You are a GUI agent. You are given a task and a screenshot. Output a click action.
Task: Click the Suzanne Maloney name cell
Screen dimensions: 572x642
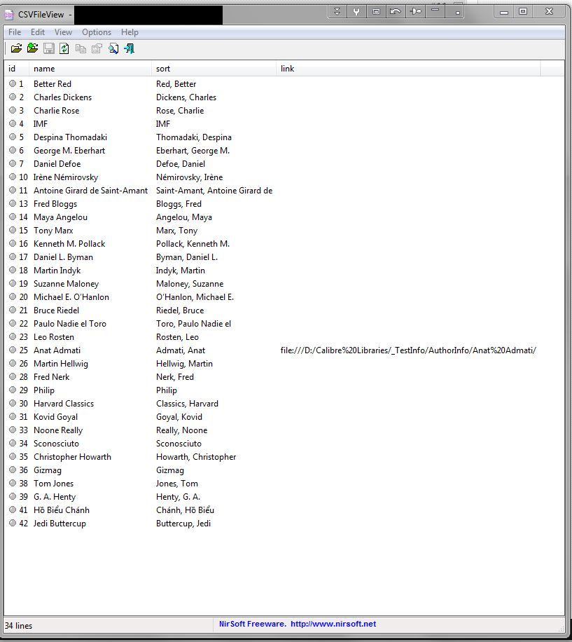pyautogui.click(x=67, y=283)
